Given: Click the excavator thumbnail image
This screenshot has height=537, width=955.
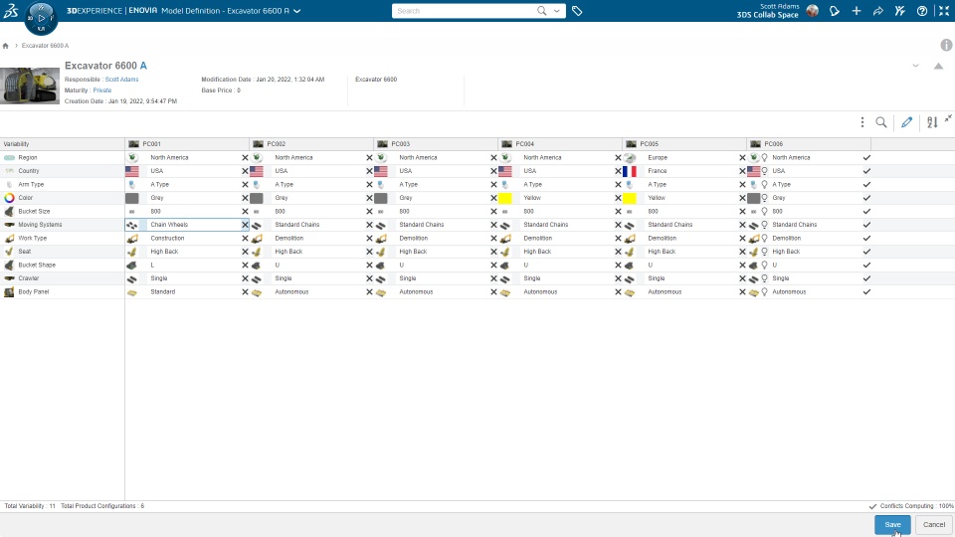Looking at the screenshot, I should click(30, 86).
